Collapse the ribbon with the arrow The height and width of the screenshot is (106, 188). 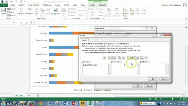[186, 19]
